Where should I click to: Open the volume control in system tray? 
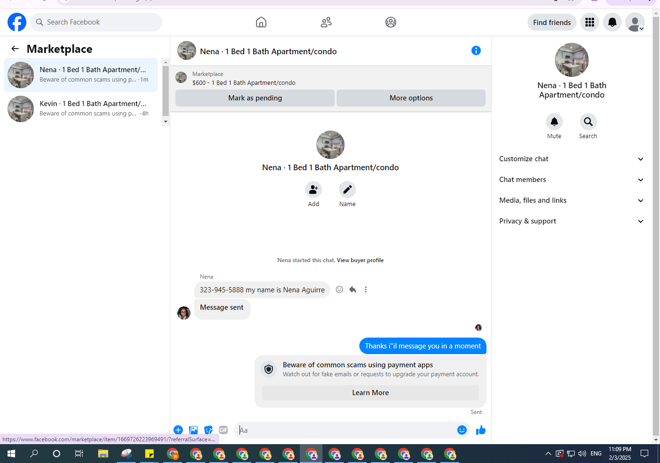pyautogui.click(x=582, y=454)
